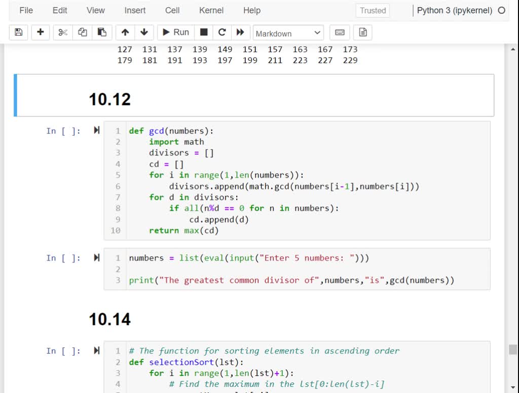Open the cell type dropdown showing Markdown
This screenshot has height=393, width=519.
coord(288,33)
